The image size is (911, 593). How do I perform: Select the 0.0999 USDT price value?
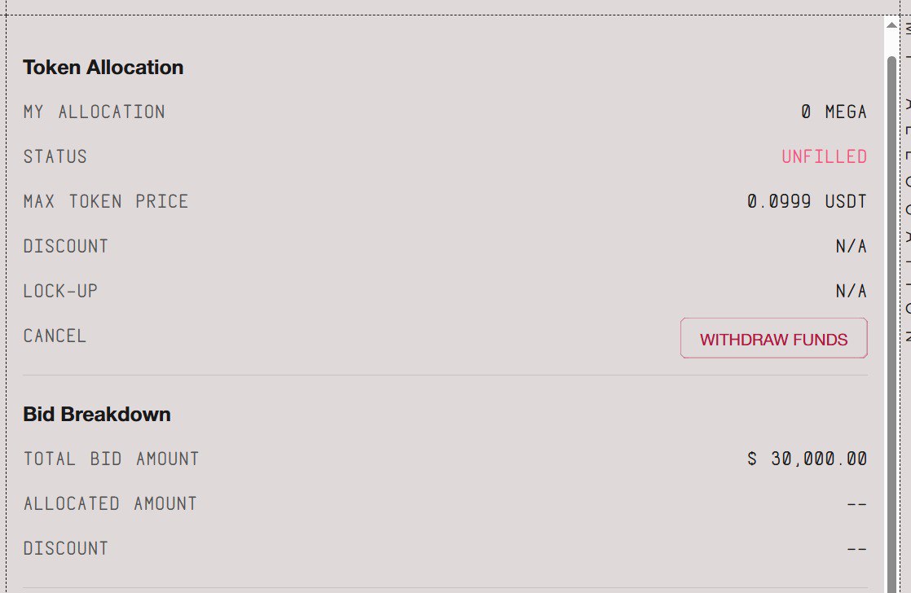tap(807, 201)
